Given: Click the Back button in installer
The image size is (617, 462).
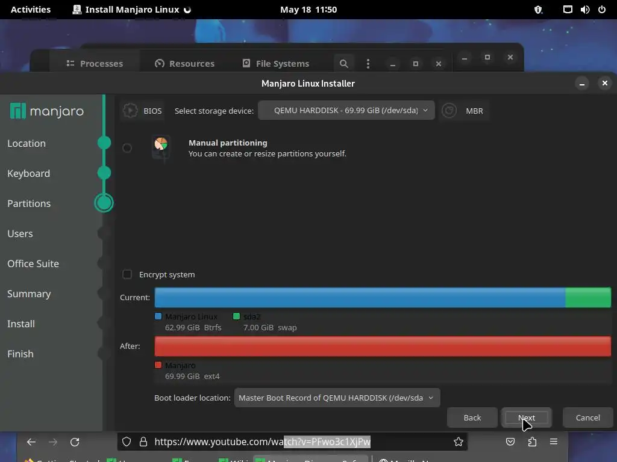Looking at the screenshot, I should pos(472,417).
